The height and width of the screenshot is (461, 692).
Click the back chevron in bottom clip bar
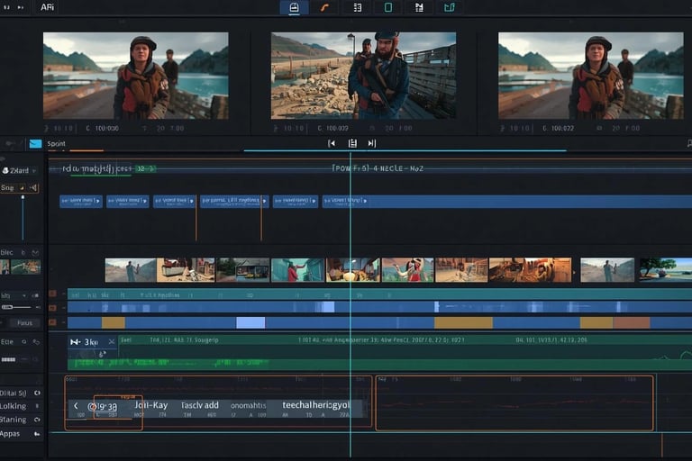(x=76, y=407)
